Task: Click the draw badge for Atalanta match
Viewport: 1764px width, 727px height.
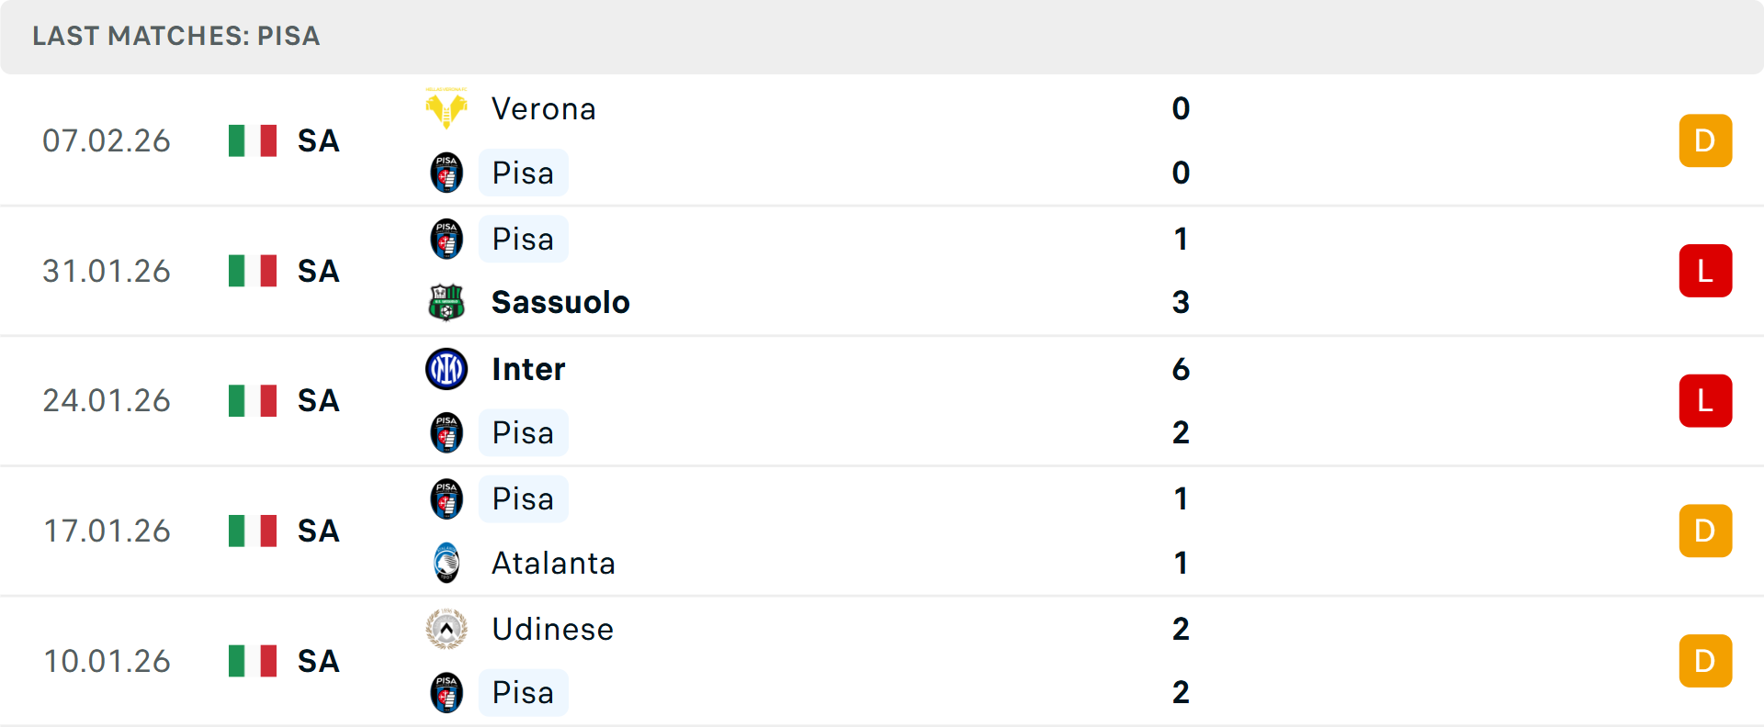Action: pyautogui.click(x=1705, y=531)
